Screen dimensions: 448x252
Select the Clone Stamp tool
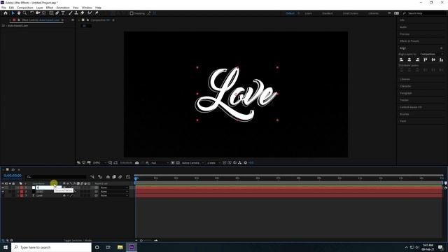click(x=76, y=13)
